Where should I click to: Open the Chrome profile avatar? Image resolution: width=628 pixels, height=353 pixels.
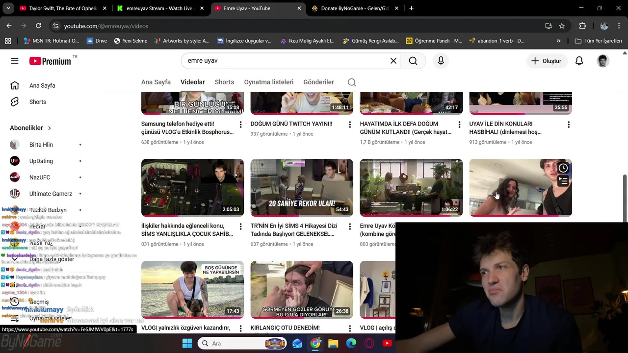[604, 26]
